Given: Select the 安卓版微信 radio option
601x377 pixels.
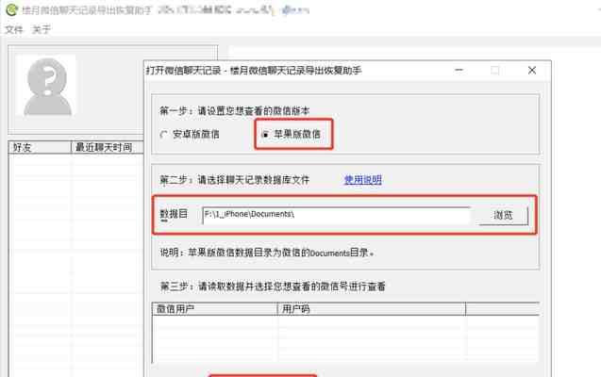Looking at the screenshot, I should 190,135.
